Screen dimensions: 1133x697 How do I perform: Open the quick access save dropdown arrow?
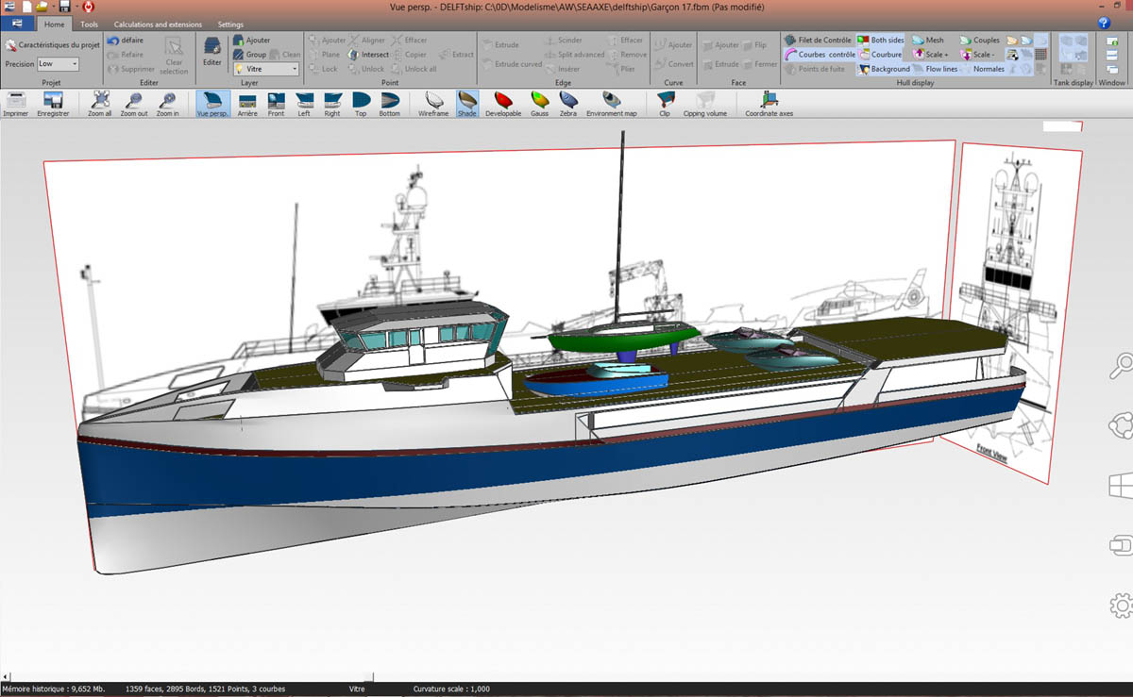pyautogui.click(x=77, y=8)
